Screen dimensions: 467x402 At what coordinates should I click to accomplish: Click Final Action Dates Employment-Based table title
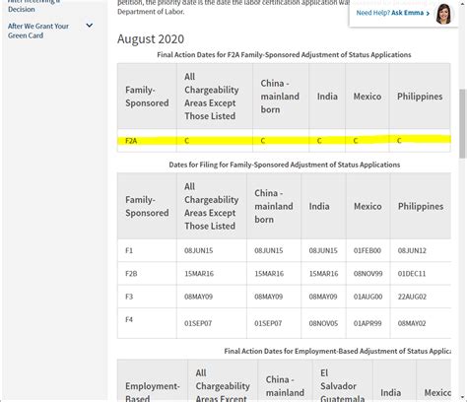(337, 351)
